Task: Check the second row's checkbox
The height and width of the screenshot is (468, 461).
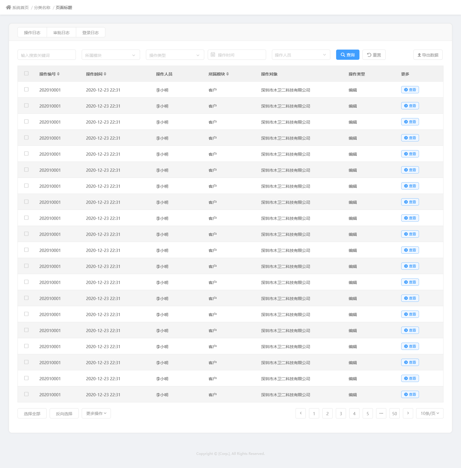Action: point(26,106)
